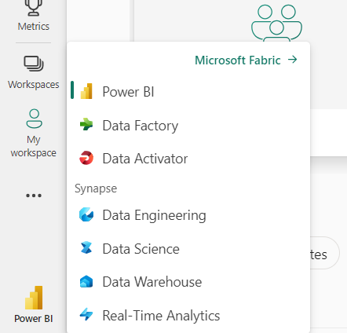Click the arrow beside Microsoft Fabric

tap(292, 60)
